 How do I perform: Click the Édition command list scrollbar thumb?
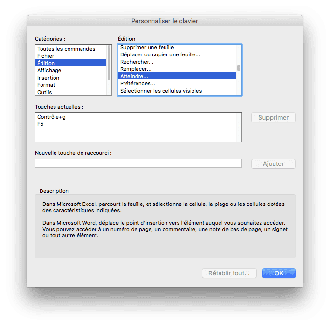[239, 68]
